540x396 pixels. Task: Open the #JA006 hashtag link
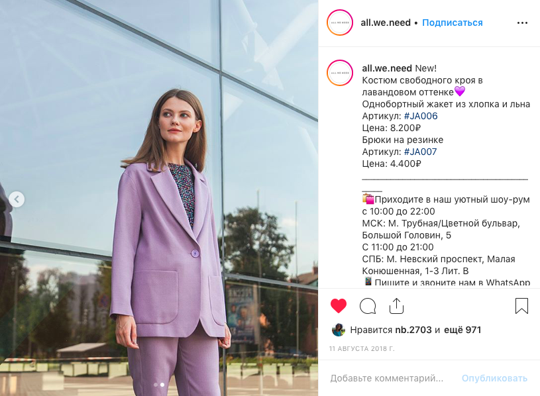click(x=421, y=116)
